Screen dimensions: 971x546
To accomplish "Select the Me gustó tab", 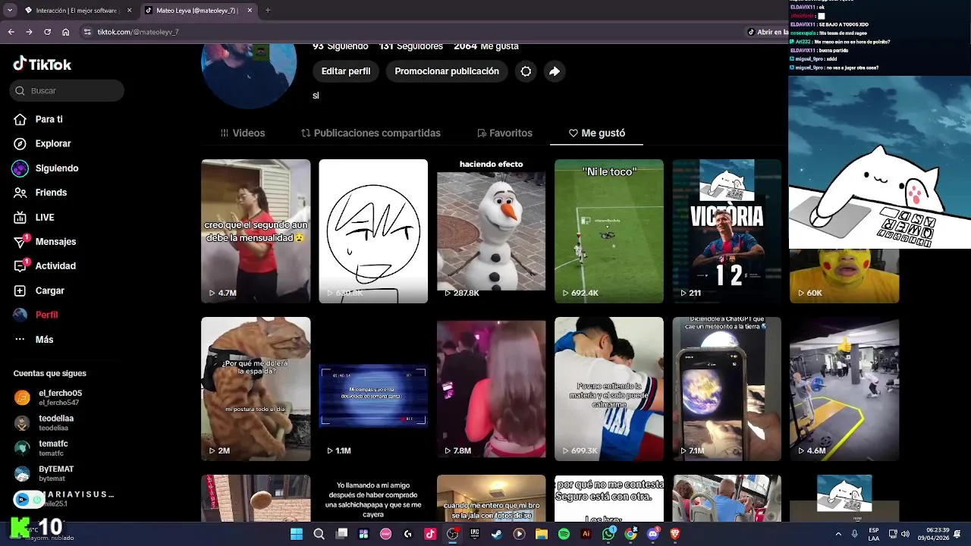I will [x=597, y=133].
